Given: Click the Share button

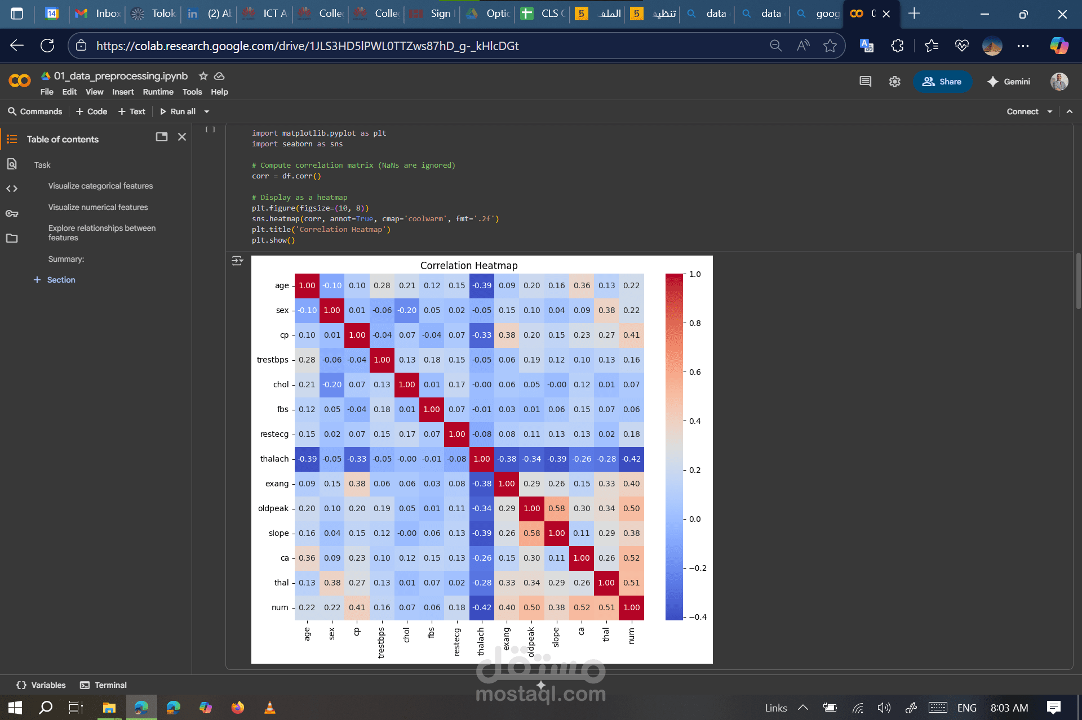Looking at the screenshot, I should [942, 82].
